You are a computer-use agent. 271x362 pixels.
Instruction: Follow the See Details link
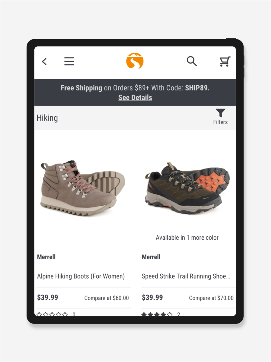[x=135, y=98]
